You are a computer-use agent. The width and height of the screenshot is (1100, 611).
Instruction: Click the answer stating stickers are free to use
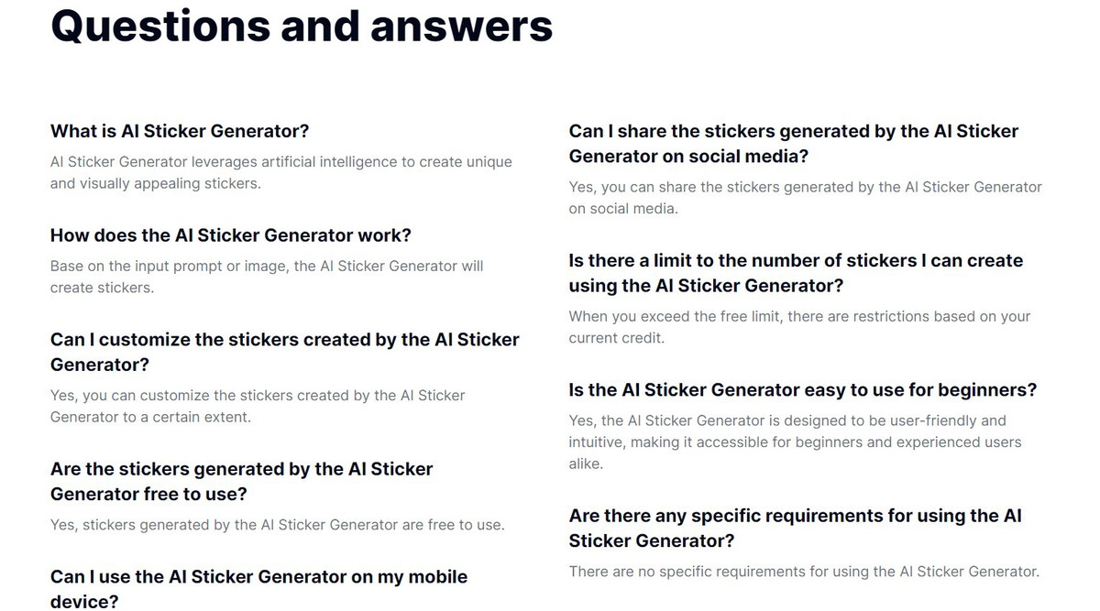[x=278, y=525]
